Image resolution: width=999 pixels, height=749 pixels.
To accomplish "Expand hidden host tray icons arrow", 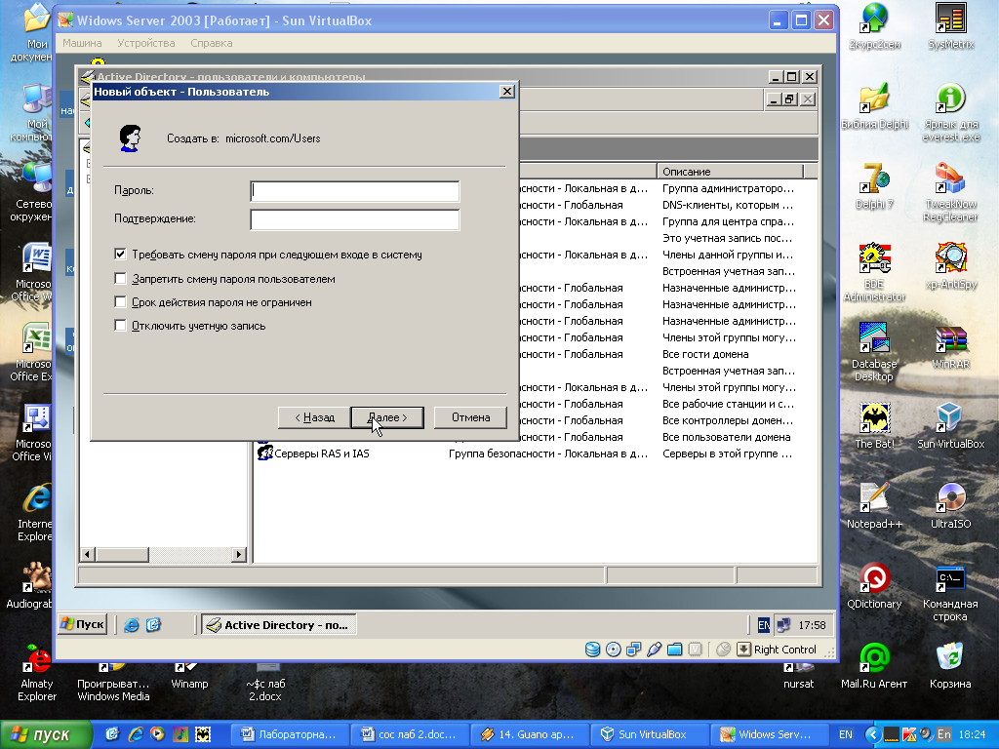I will [873, 734].
